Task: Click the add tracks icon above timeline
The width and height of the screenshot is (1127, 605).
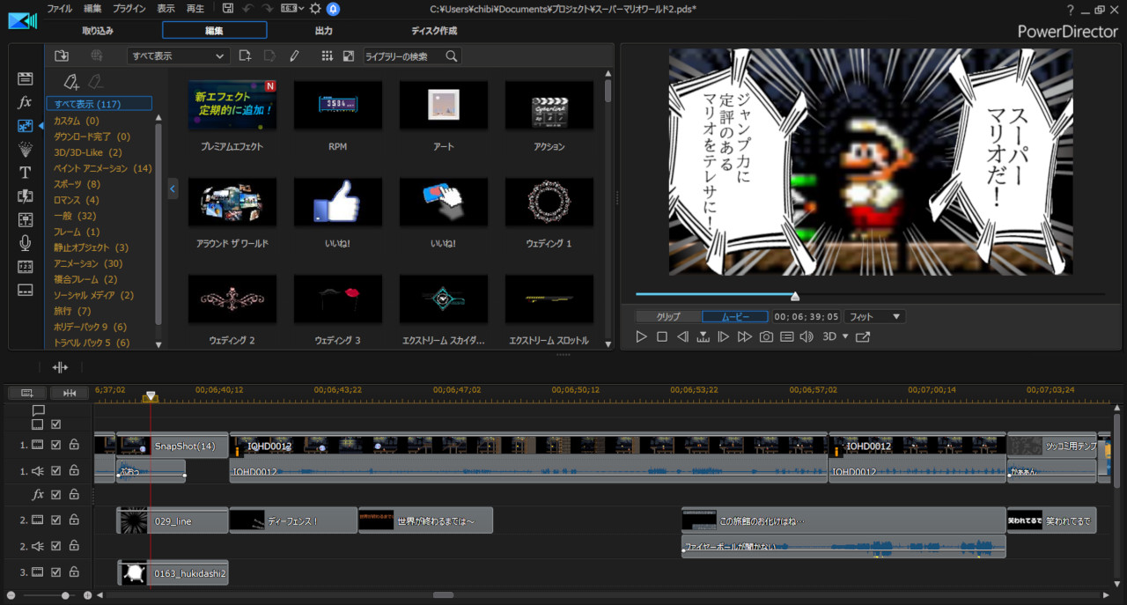Action: click(x=27, y=393)
